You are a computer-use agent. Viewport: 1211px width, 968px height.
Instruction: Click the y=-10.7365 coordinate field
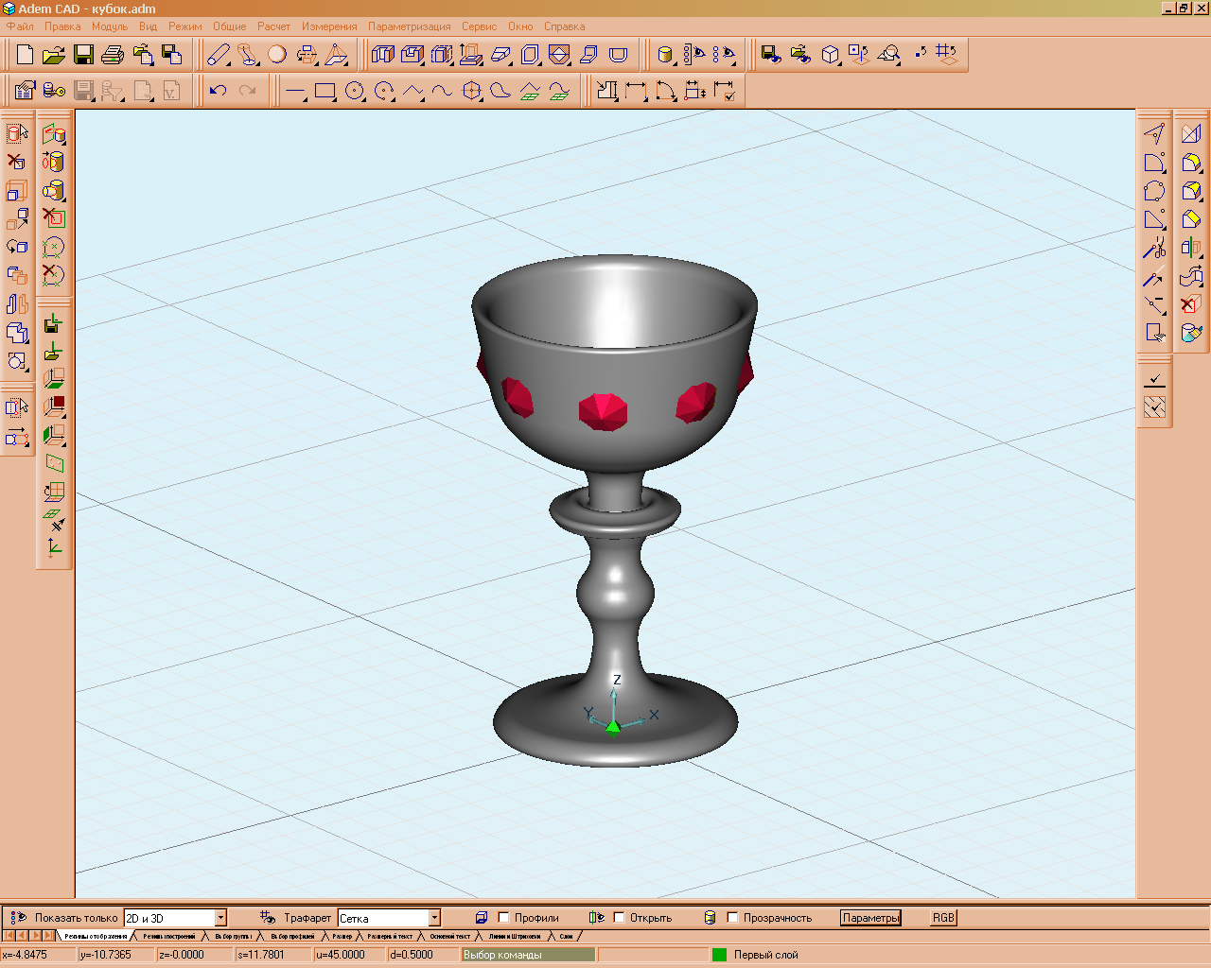[x=116, y=955]
